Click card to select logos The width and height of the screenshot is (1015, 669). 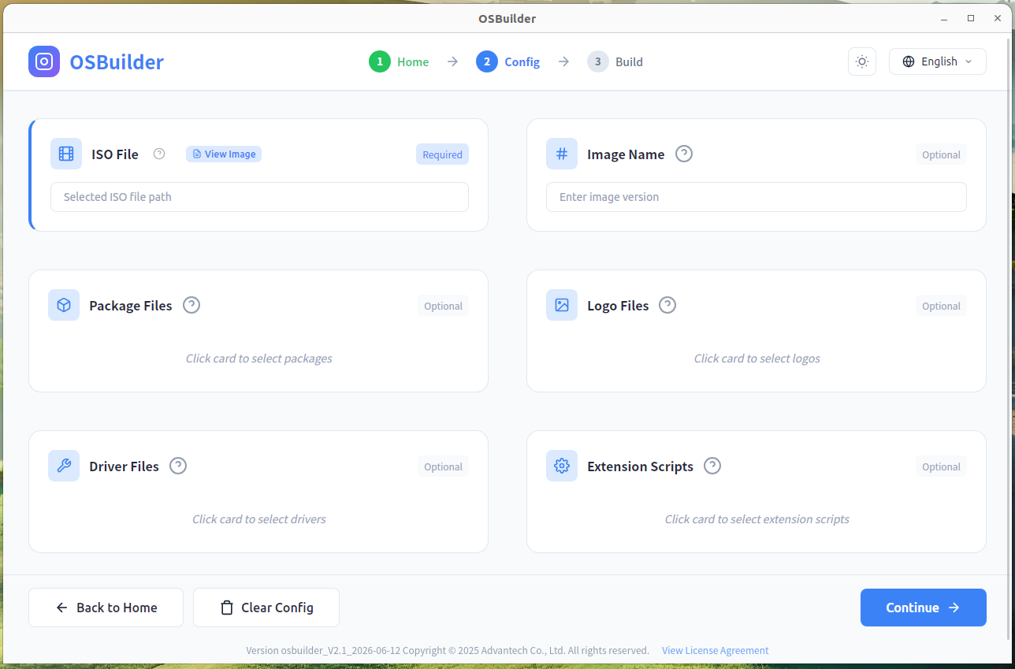click(x=757, y=359)
